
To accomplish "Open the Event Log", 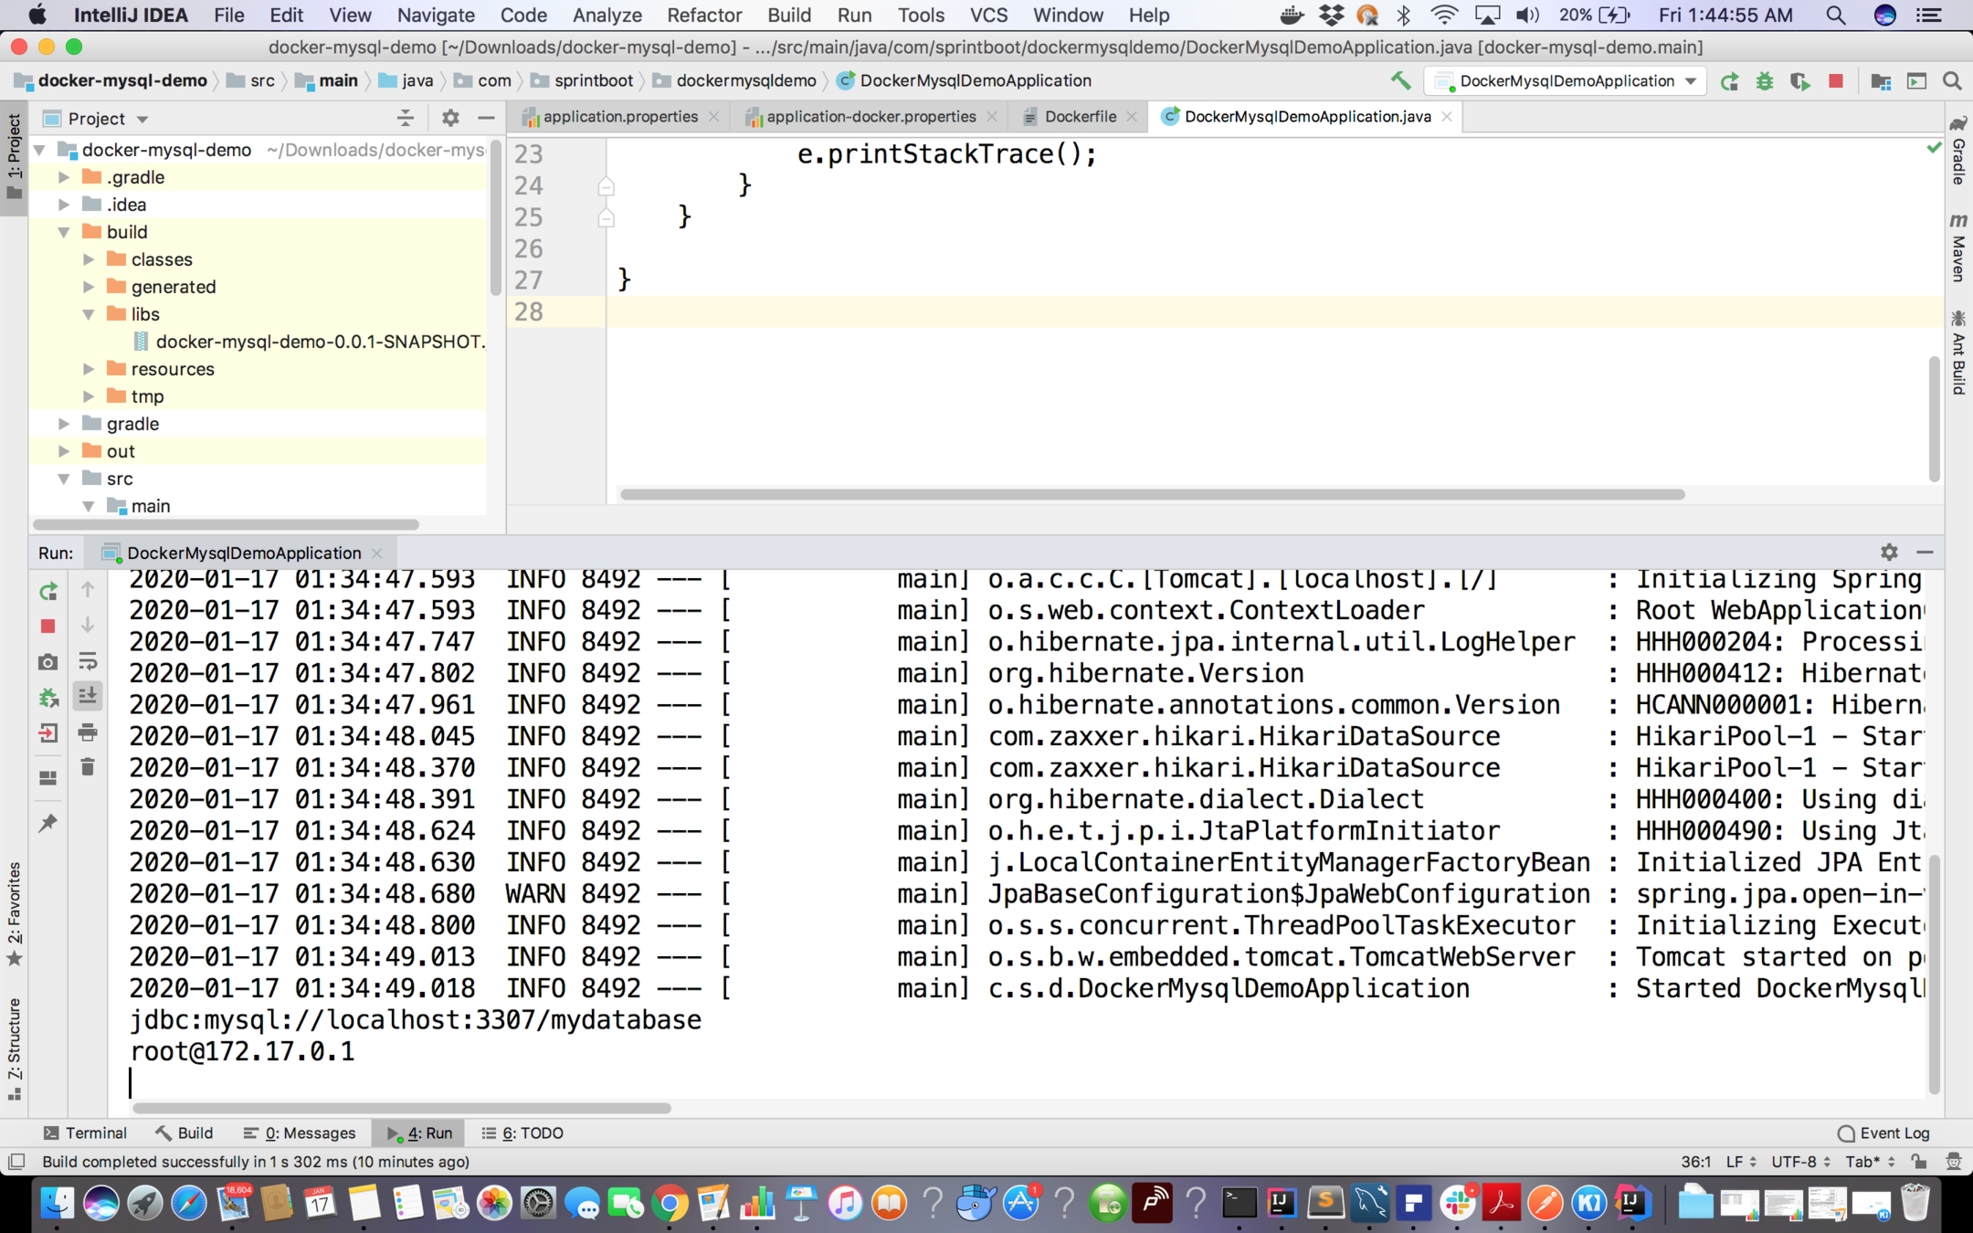I will (x=1883, y=1133).
